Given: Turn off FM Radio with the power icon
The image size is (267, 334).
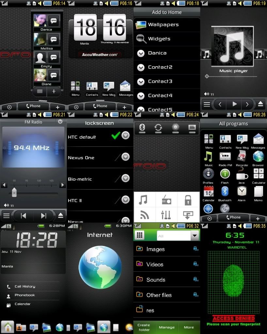Looking at the screenshot, I should pos(60,121).
